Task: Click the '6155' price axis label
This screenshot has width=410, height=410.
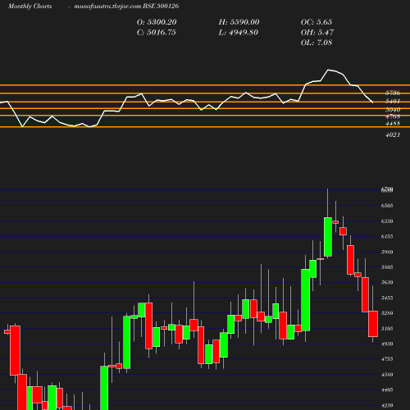Action: [387, 236]
